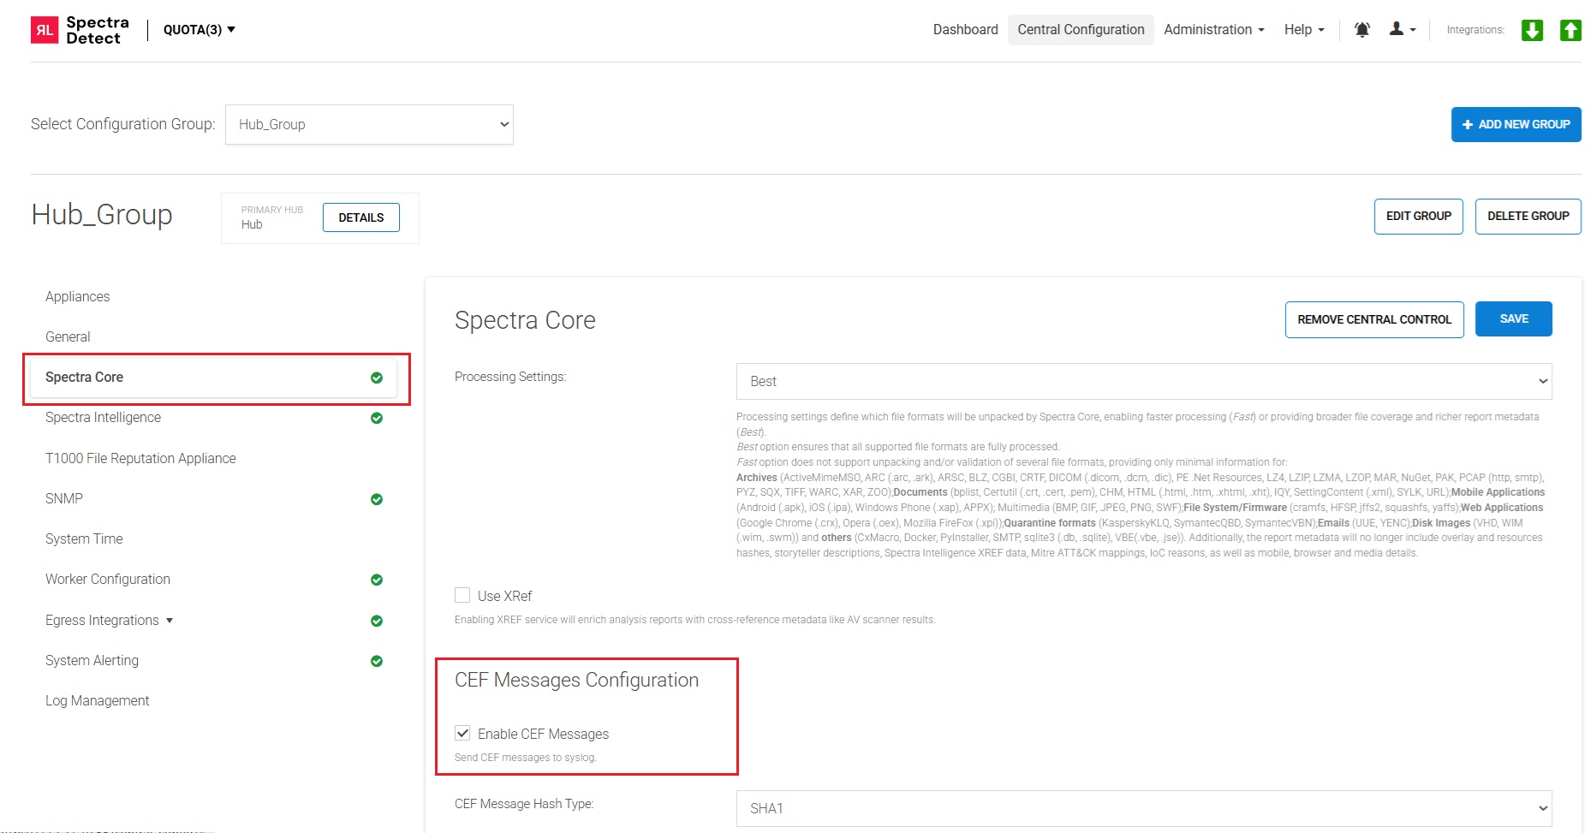This screenshot has width=1596, height=833.
Task: Select General in the sidebar
Action: pyautogui.click(x=68, y=336)
